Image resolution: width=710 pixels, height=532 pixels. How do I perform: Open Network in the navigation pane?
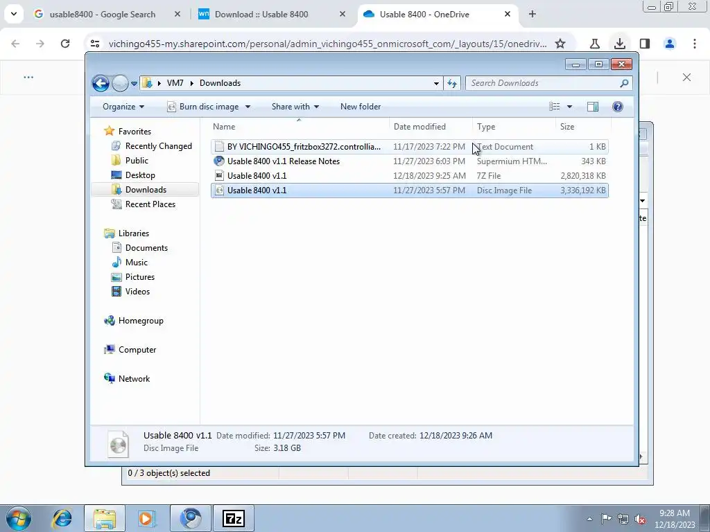coord(134,379)
